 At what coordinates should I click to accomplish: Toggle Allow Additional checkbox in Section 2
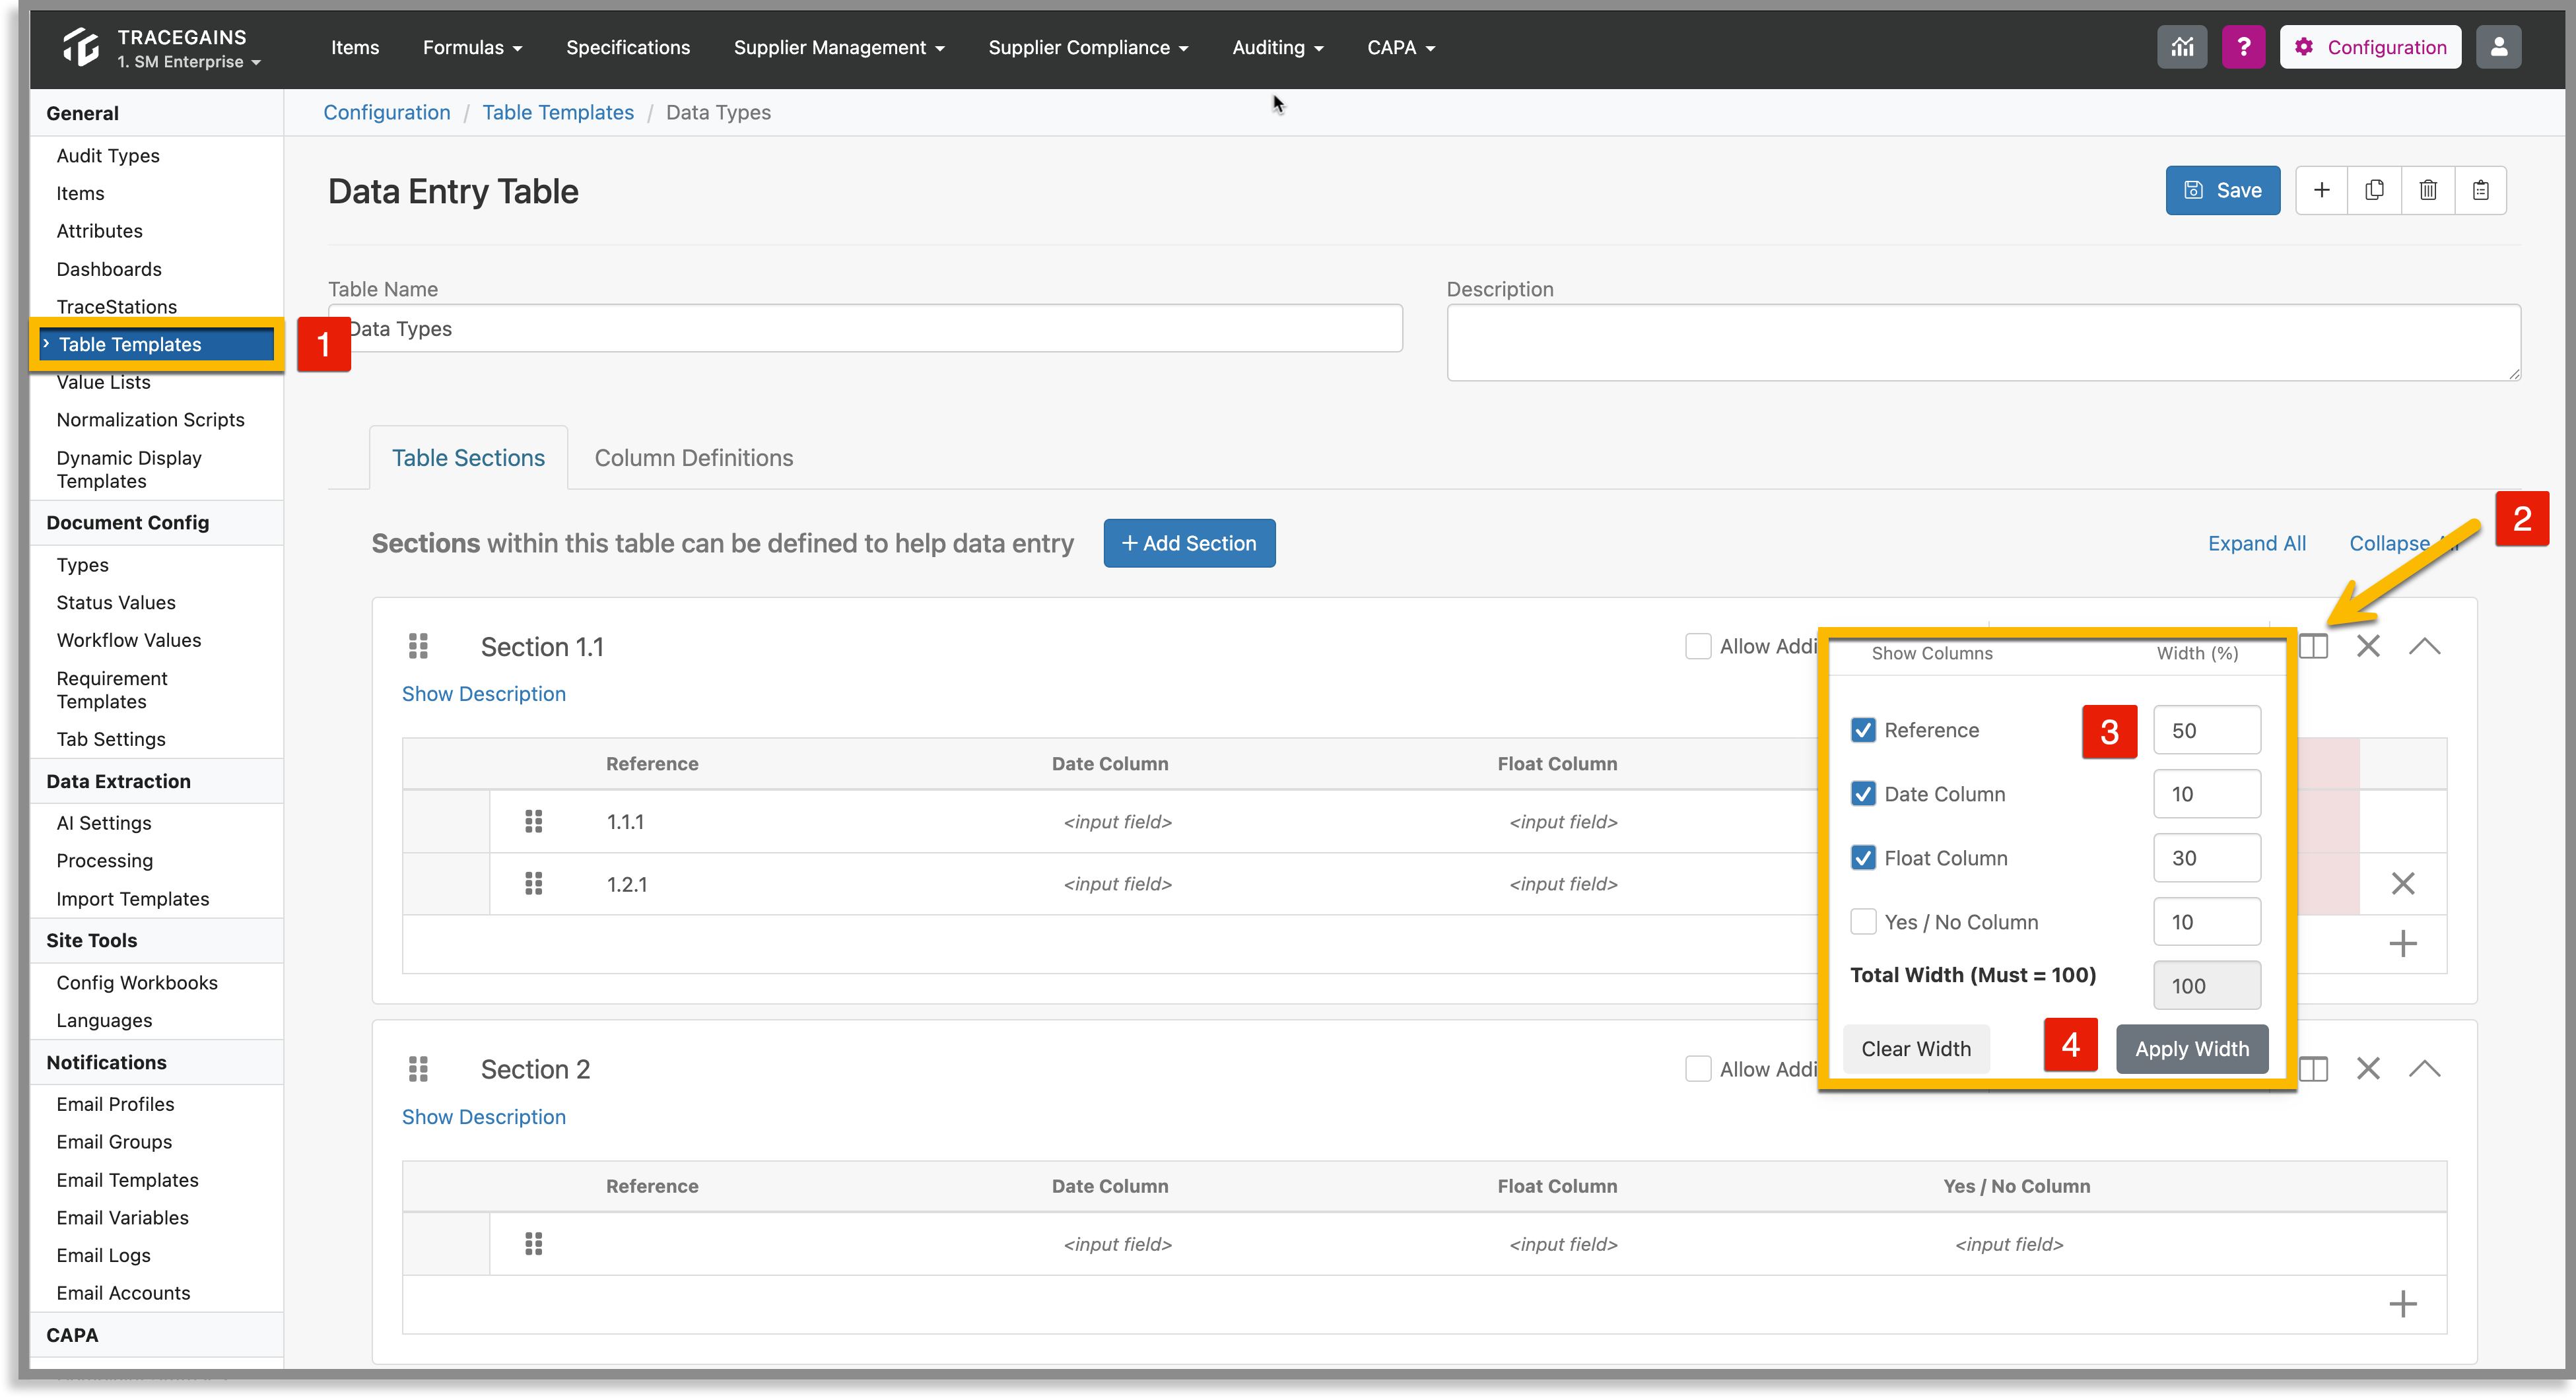click(1698, 1069)
